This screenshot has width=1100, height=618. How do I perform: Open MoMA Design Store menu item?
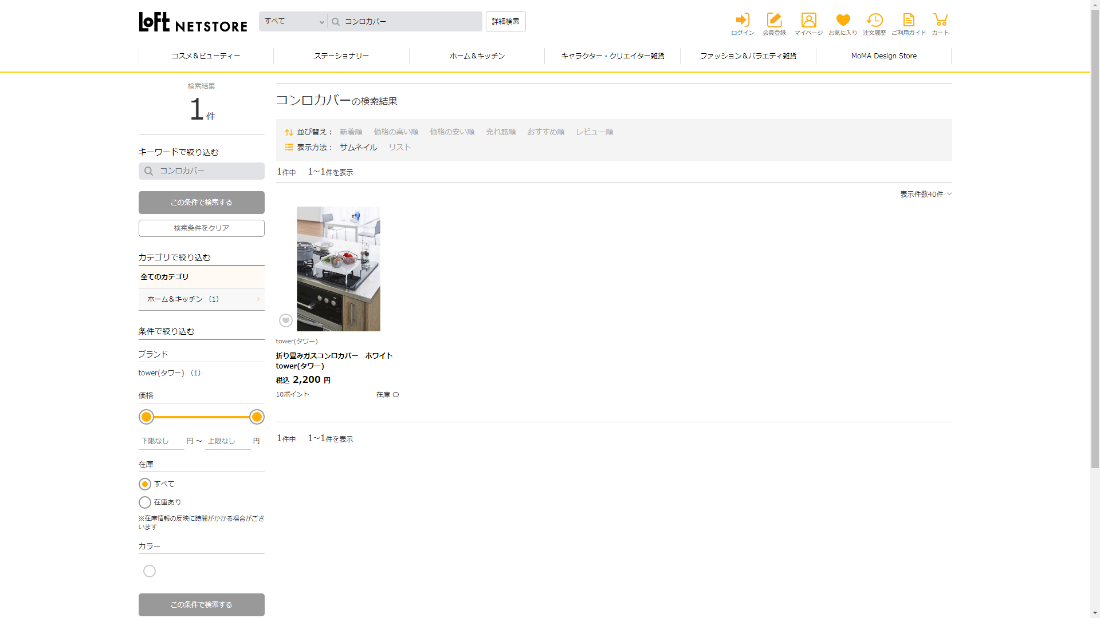pos(883,56)
